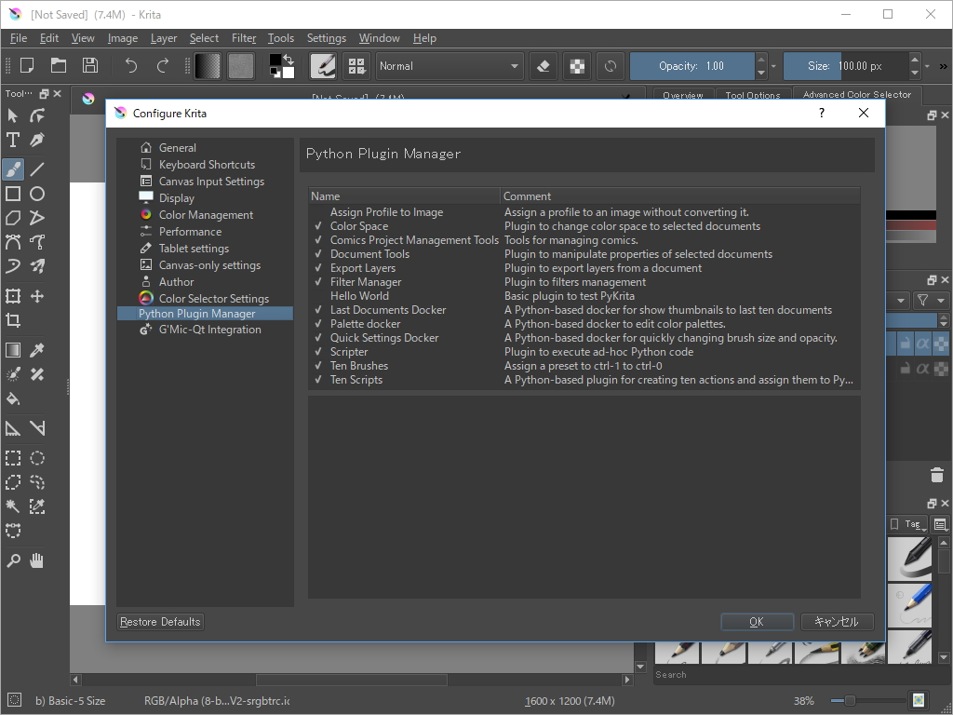Select the Fill bucket tool
Screen dimensions: 953x715
point(13,398)
